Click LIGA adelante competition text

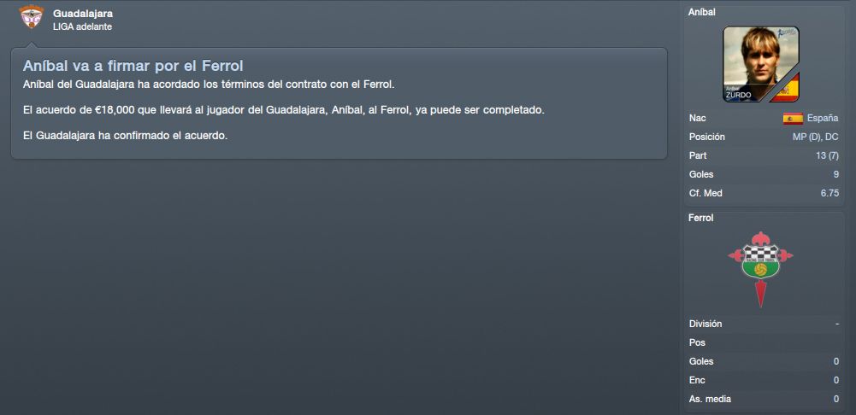tap(82, 26)
